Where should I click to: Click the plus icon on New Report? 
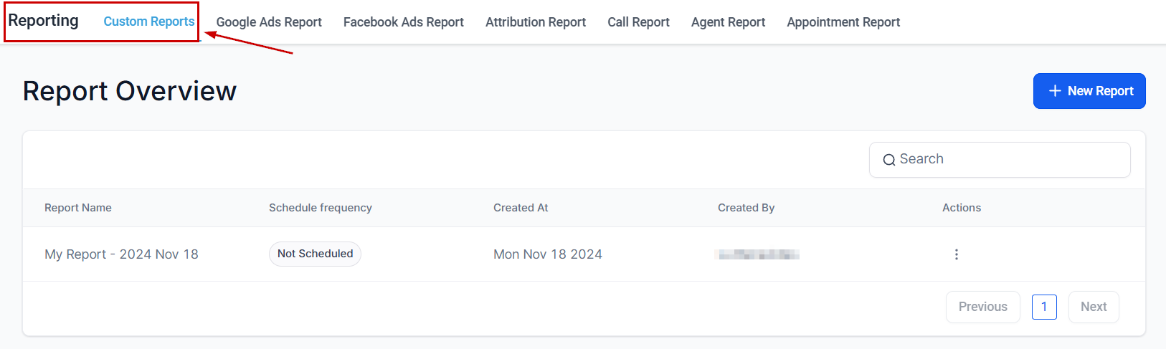[1055, 91]
